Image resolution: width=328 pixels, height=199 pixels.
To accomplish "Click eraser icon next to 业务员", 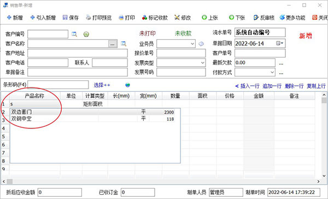I will pos(201,44).
